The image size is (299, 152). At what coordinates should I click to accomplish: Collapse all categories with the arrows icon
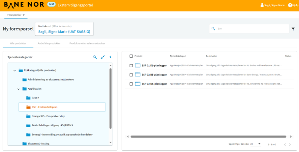point(103,57)
